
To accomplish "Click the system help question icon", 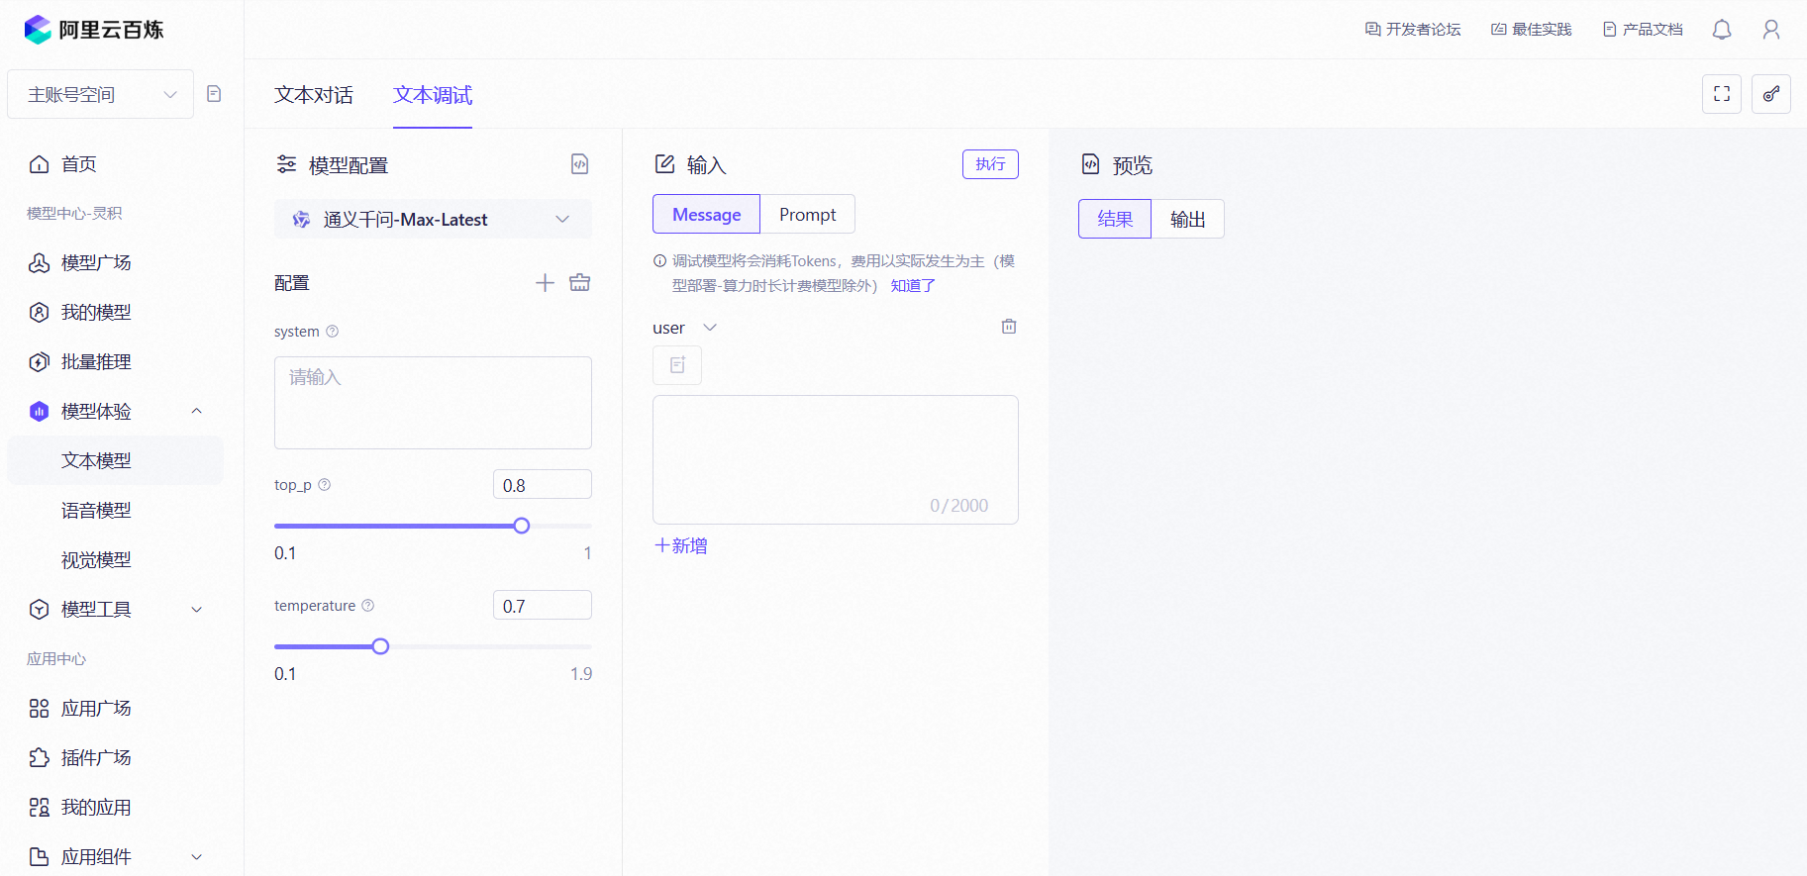I will (333, 332).
